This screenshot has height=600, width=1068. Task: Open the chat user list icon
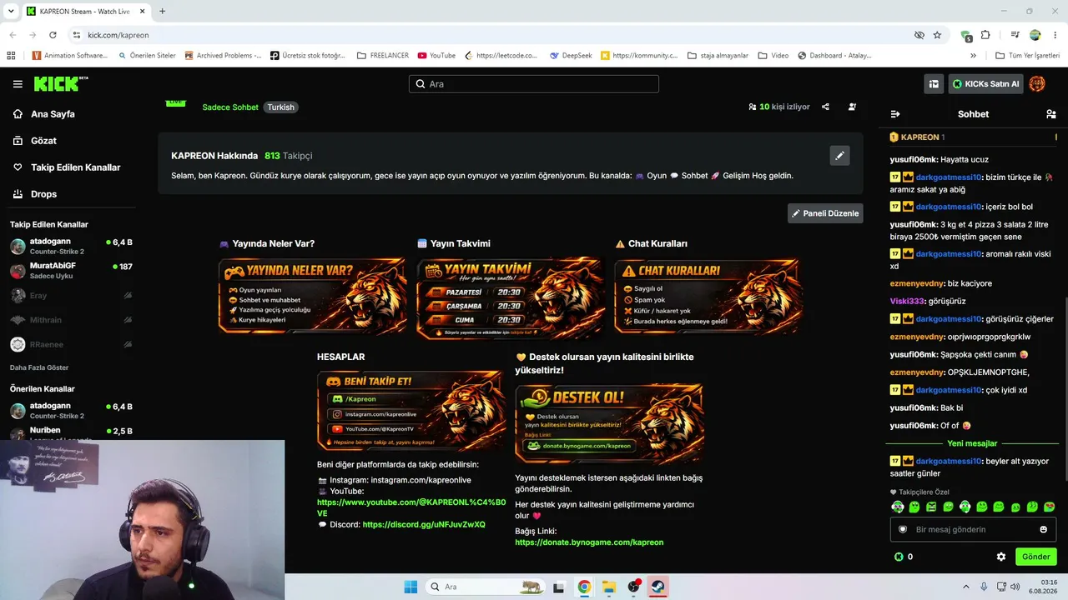(x=1051, y=114)
